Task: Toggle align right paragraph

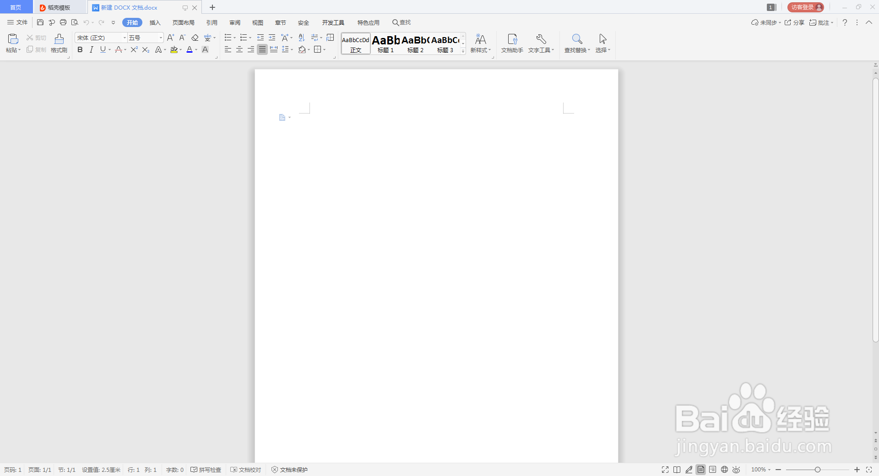Action: point(251,49)
